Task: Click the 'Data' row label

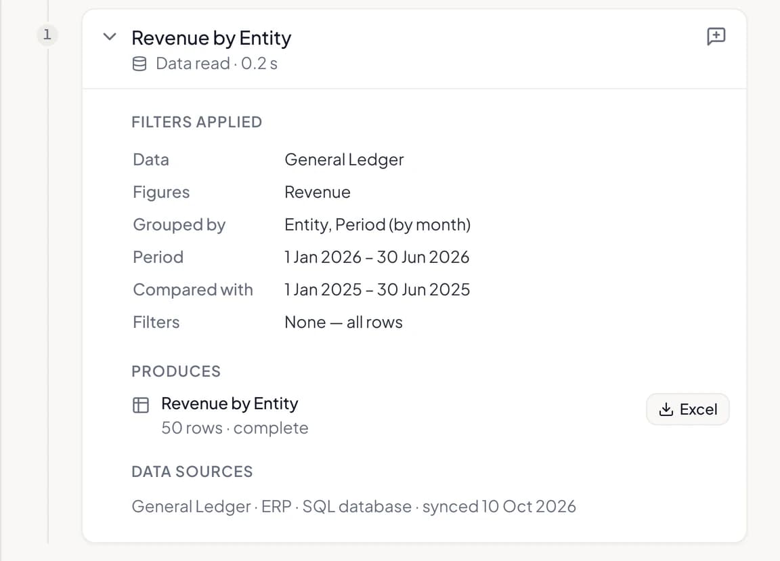Action: coord(151,159)
